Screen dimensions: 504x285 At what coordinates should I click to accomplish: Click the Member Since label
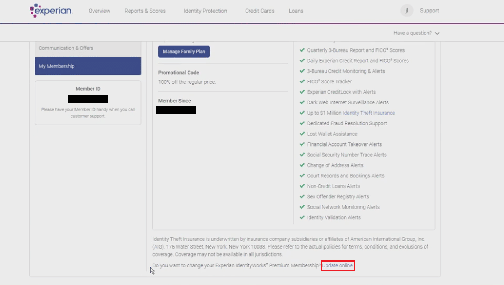(175, 101)
